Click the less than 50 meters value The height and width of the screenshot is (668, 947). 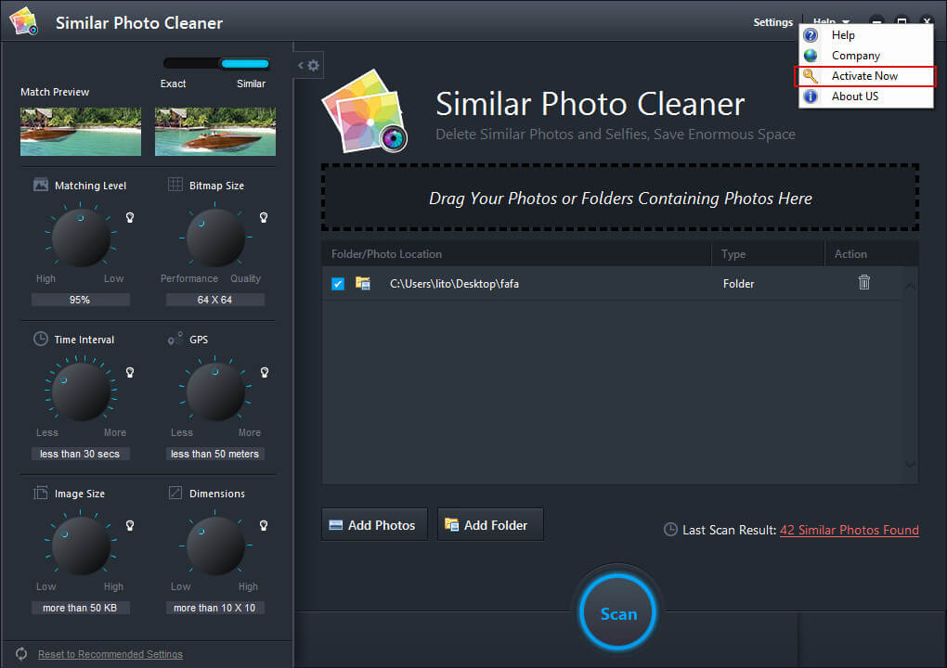[x=215, y=454]
